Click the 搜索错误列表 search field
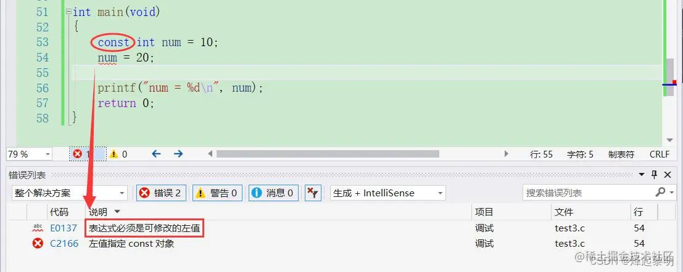Screen dimensions: 683x272 [x=588, y=193]
